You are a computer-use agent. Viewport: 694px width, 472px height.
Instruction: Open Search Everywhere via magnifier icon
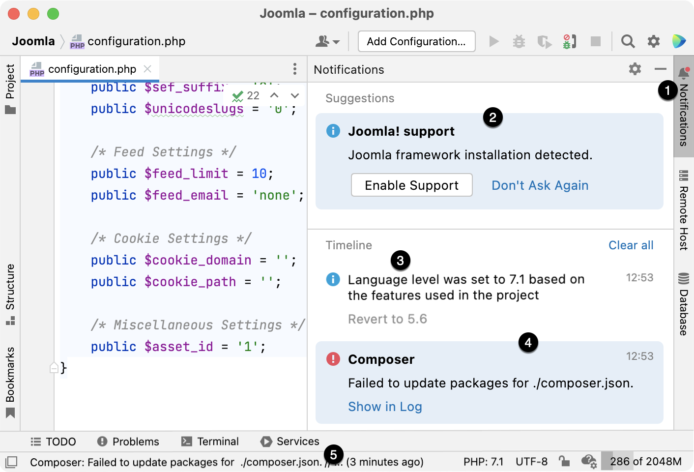pyautogui.click(x=628, y=41)
